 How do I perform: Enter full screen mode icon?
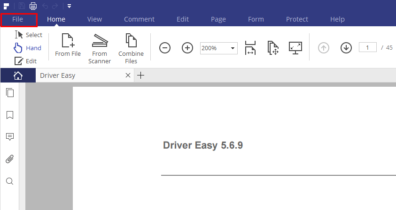click(295, 48)
